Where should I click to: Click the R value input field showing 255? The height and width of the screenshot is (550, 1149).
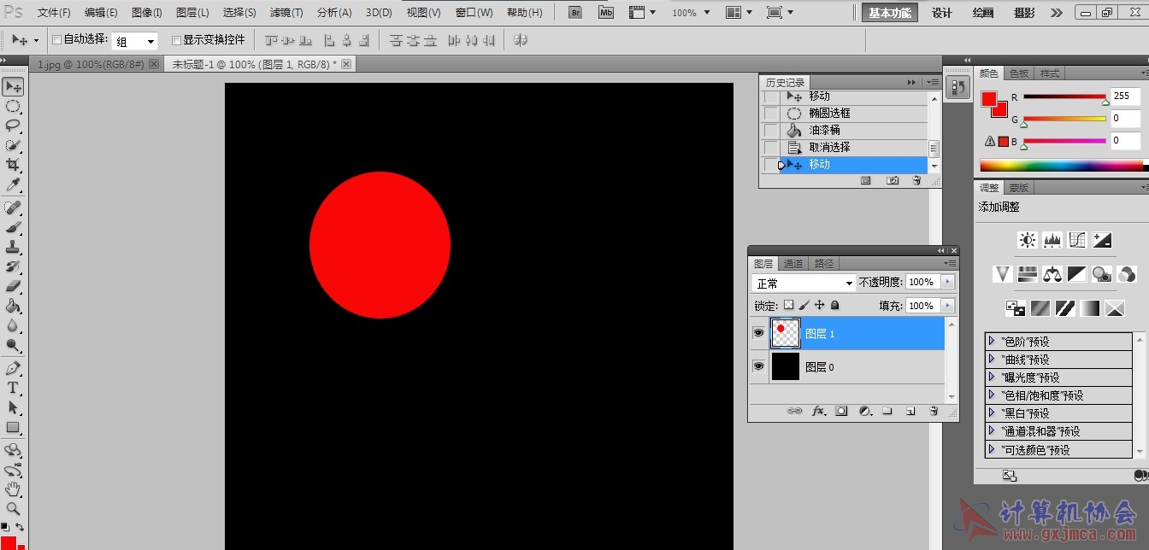1125,97
